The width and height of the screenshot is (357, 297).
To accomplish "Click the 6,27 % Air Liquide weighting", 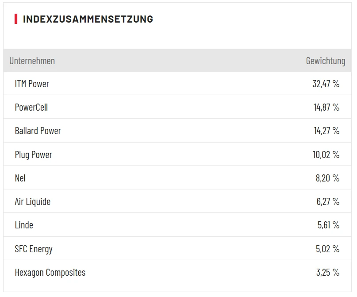I will tap(328, 201).
